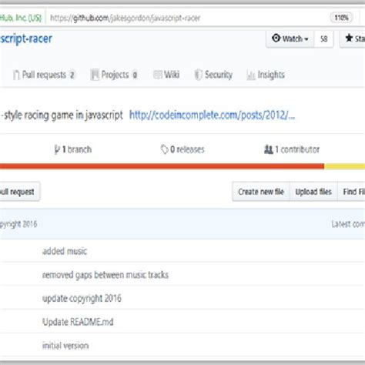Viewport: 365px width, 365px height.
Task: Open the Wiki tab
Action: click(166, 75)
